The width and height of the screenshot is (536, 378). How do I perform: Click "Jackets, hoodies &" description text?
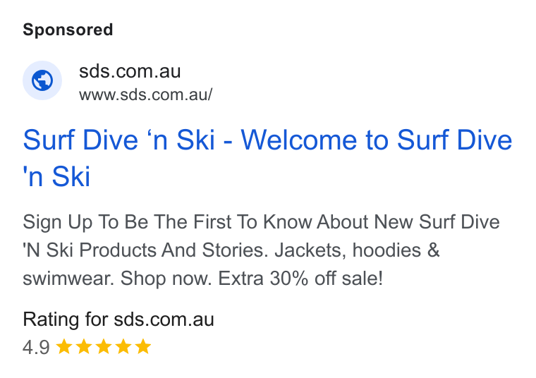coord(357,250)
